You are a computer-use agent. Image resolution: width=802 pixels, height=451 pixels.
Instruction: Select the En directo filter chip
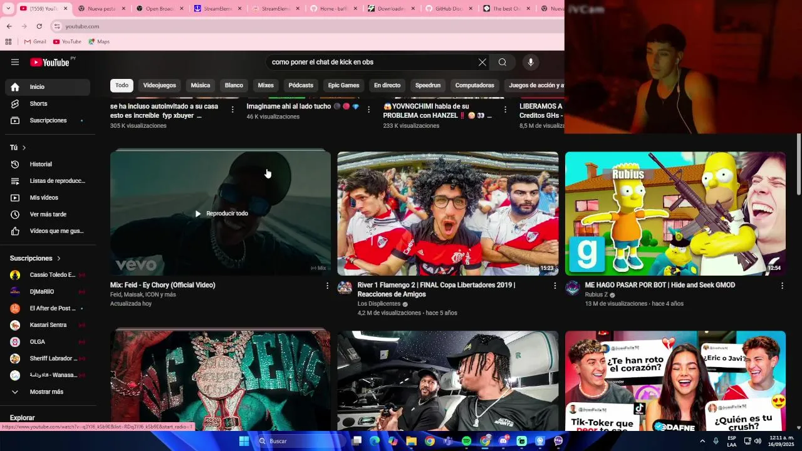[387, 85]
